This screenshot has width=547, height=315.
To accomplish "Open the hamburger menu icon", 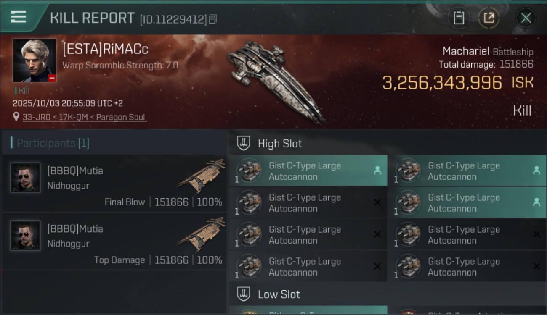I will pyautogui.click(x=19, y=17).
